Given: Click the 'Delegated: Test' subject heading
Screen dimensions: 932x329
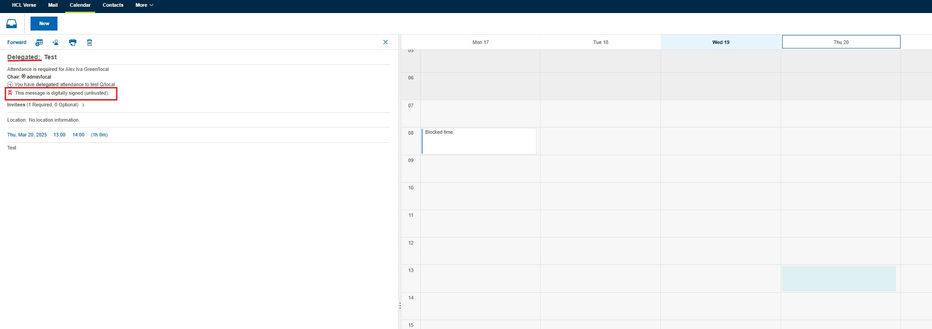Looking at the screenshot, I should point(32,57).
